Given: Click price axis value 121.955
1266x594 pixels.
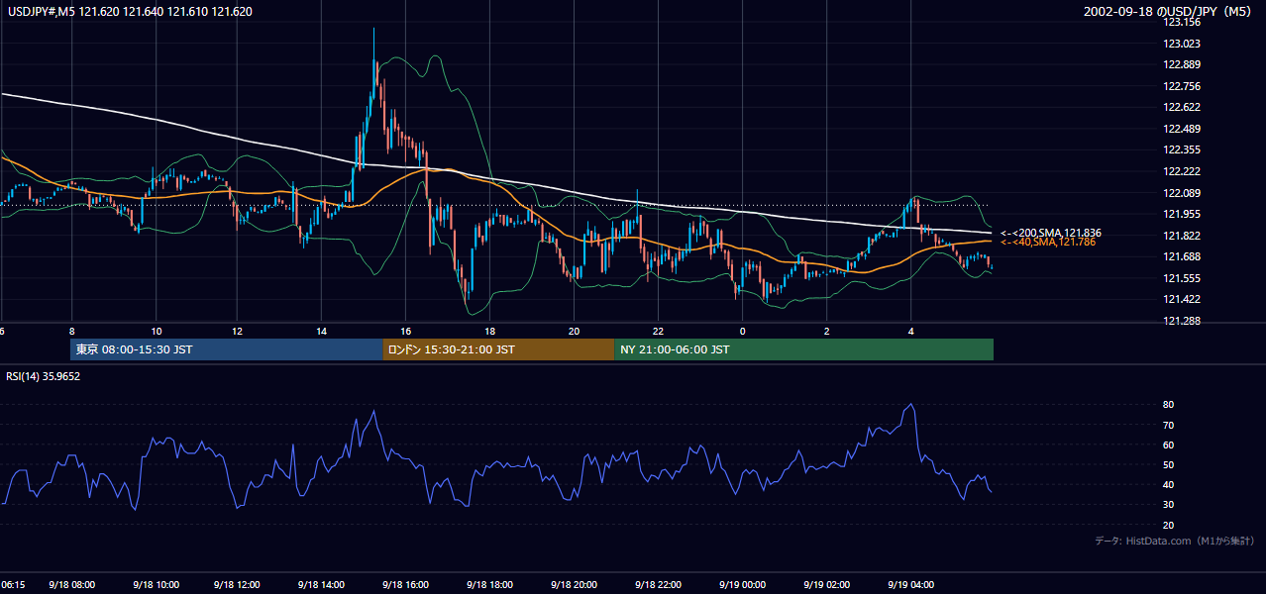Looking at the screenshot, I should [1182, 214].
